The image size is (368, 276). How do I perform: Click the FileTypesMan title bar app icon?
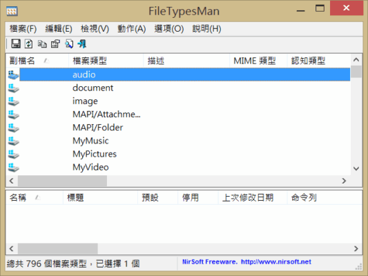coord(12,11)
